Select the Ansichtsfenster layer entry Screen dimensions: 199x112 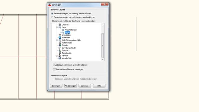(x=71, y=30)
